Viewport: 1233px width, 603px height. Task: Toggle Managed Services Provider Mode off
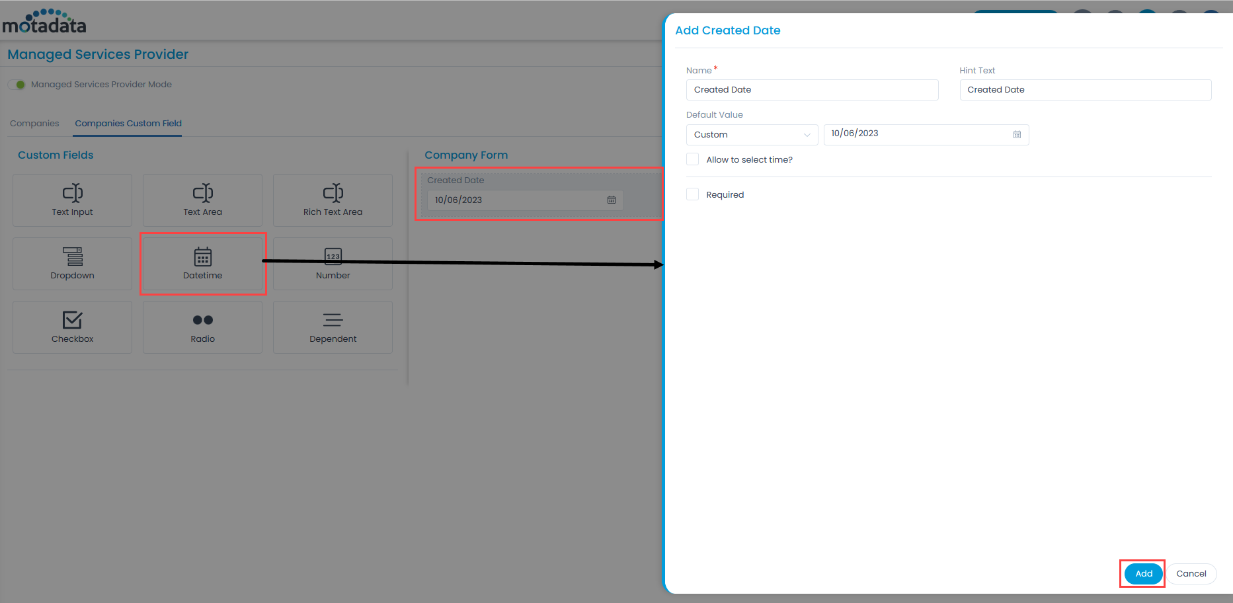(x=16, y=85)
